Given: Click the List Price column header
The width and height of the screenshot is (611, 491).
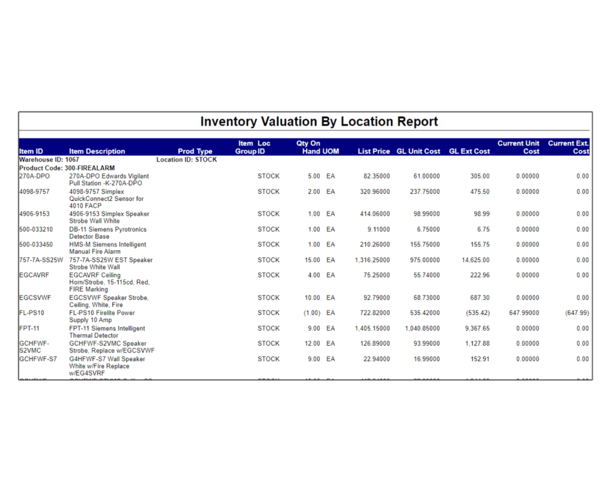Looking at the screenshot, I should tap(373, 152).
